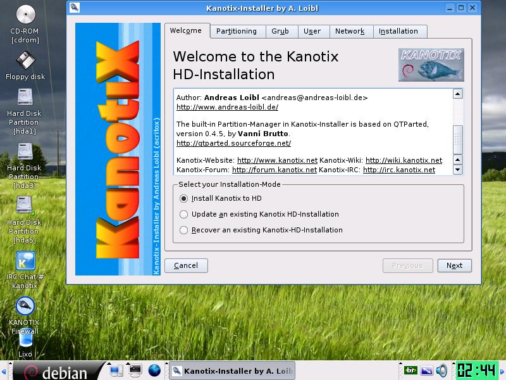The height and width of the screenshot is (380, 506).
Task: Click the br keyboard layout tray icon
Action: point(410,370)
